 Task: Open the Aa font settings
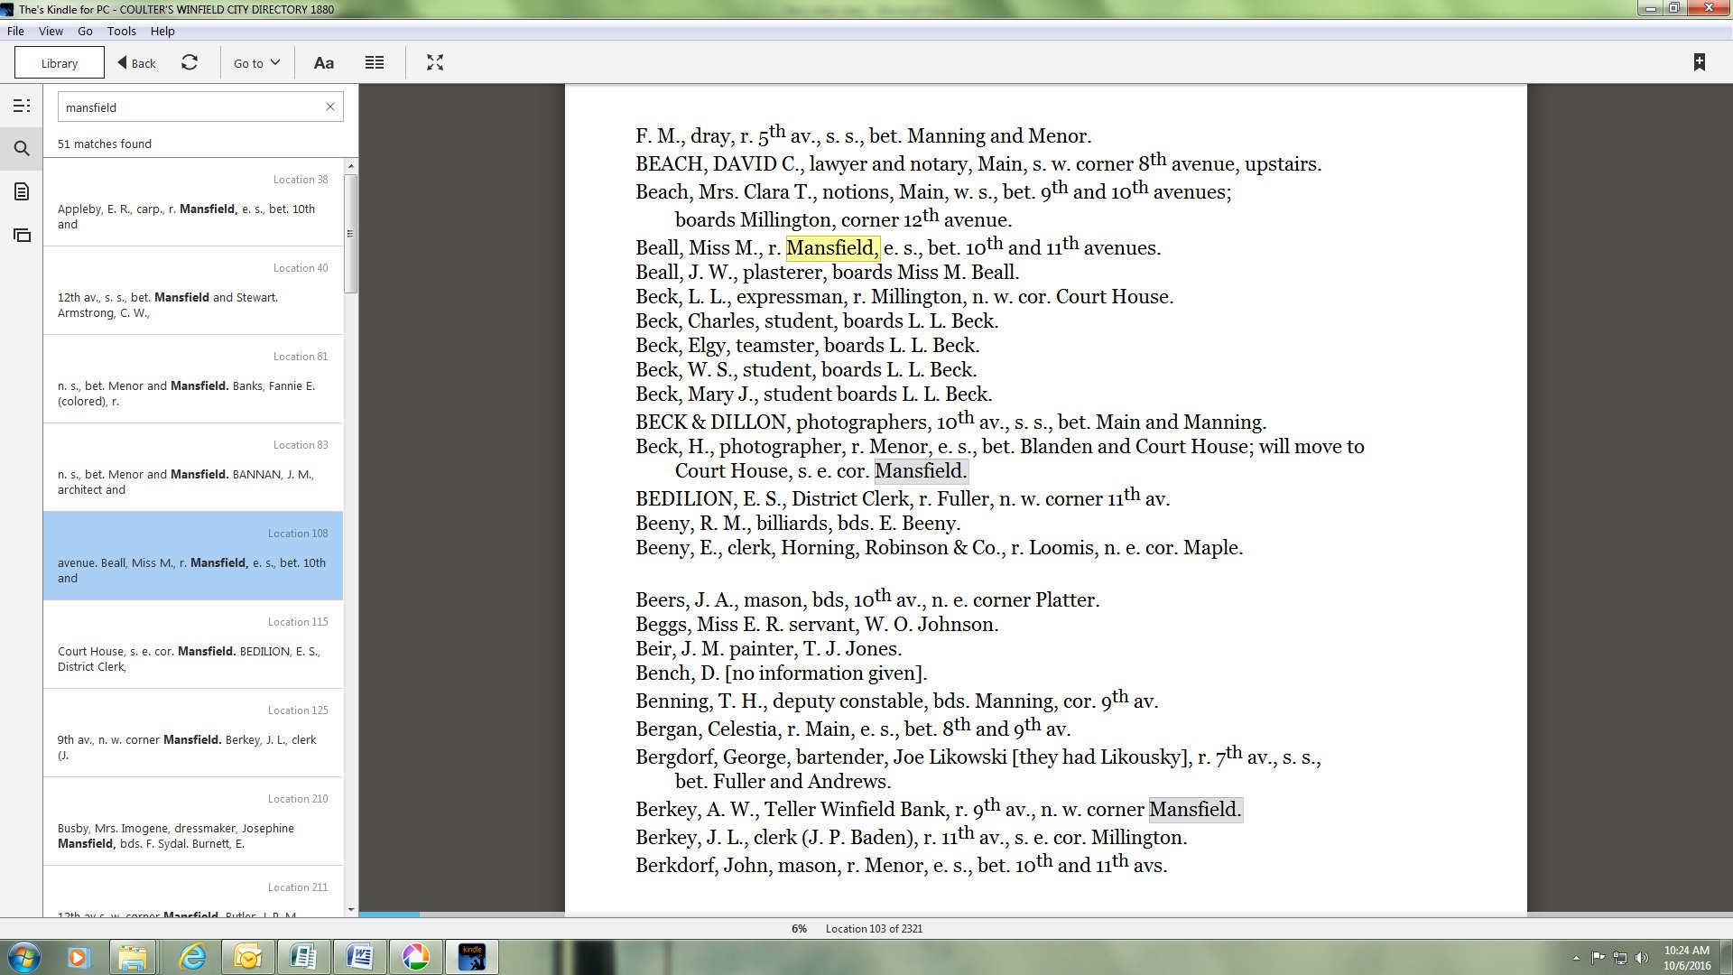[323, 62]
